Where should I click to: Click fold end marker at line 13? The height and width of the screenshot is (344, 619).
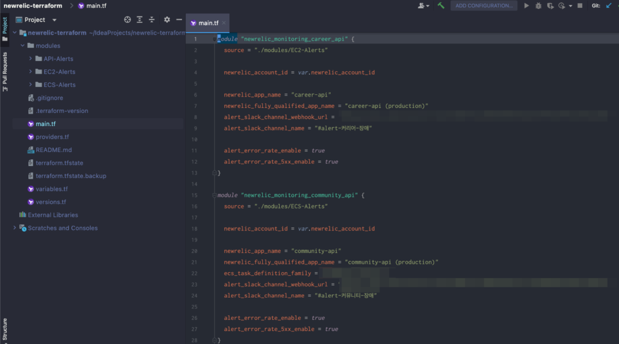point(215,173)
